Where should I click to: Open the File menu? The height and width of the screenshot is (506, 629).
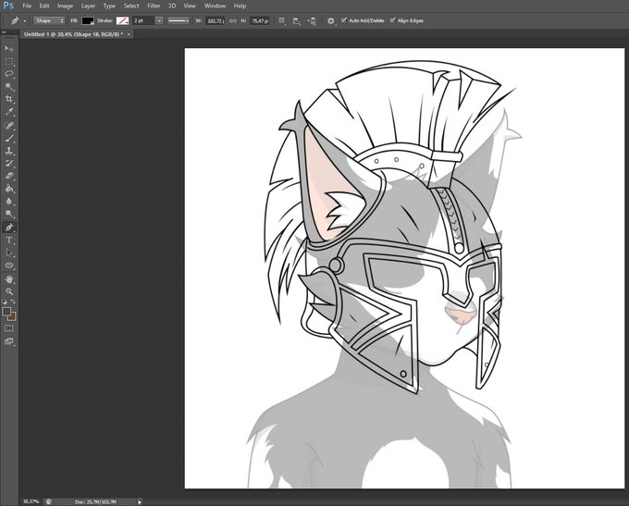(x=27, y=6)
